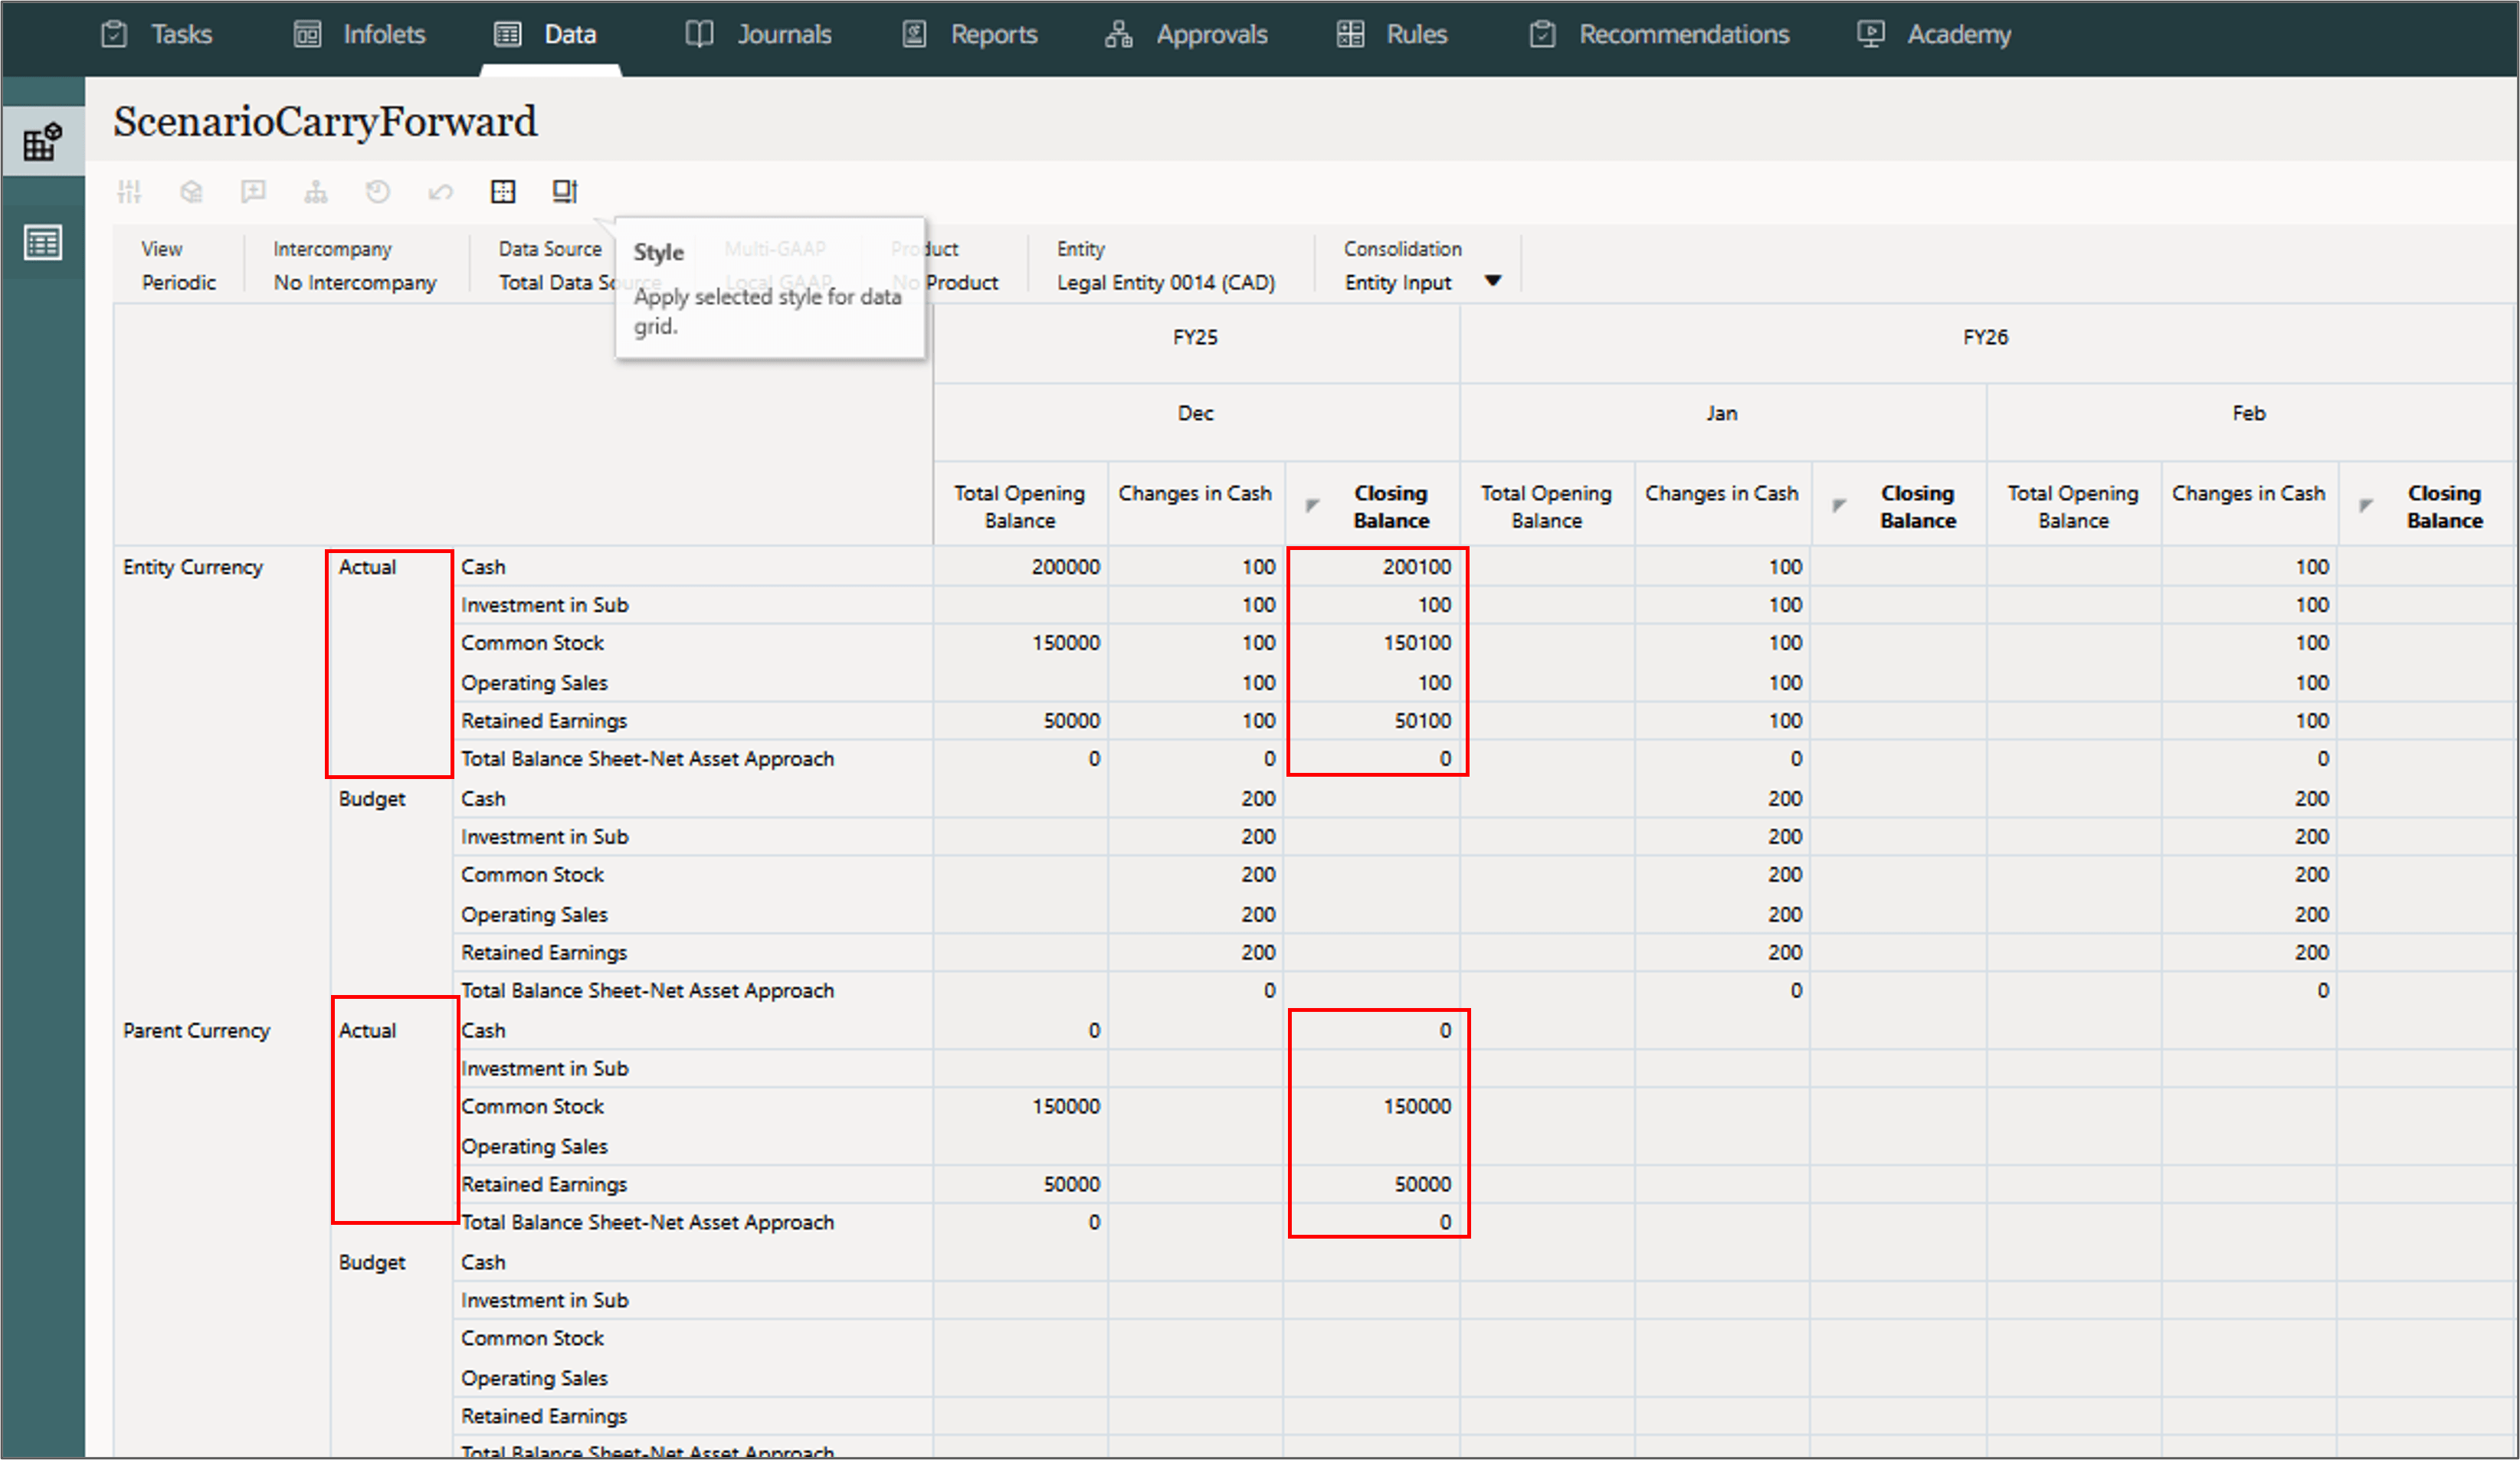
Task: Click the cube data toolbar icon
Action: tap(191, 191)
